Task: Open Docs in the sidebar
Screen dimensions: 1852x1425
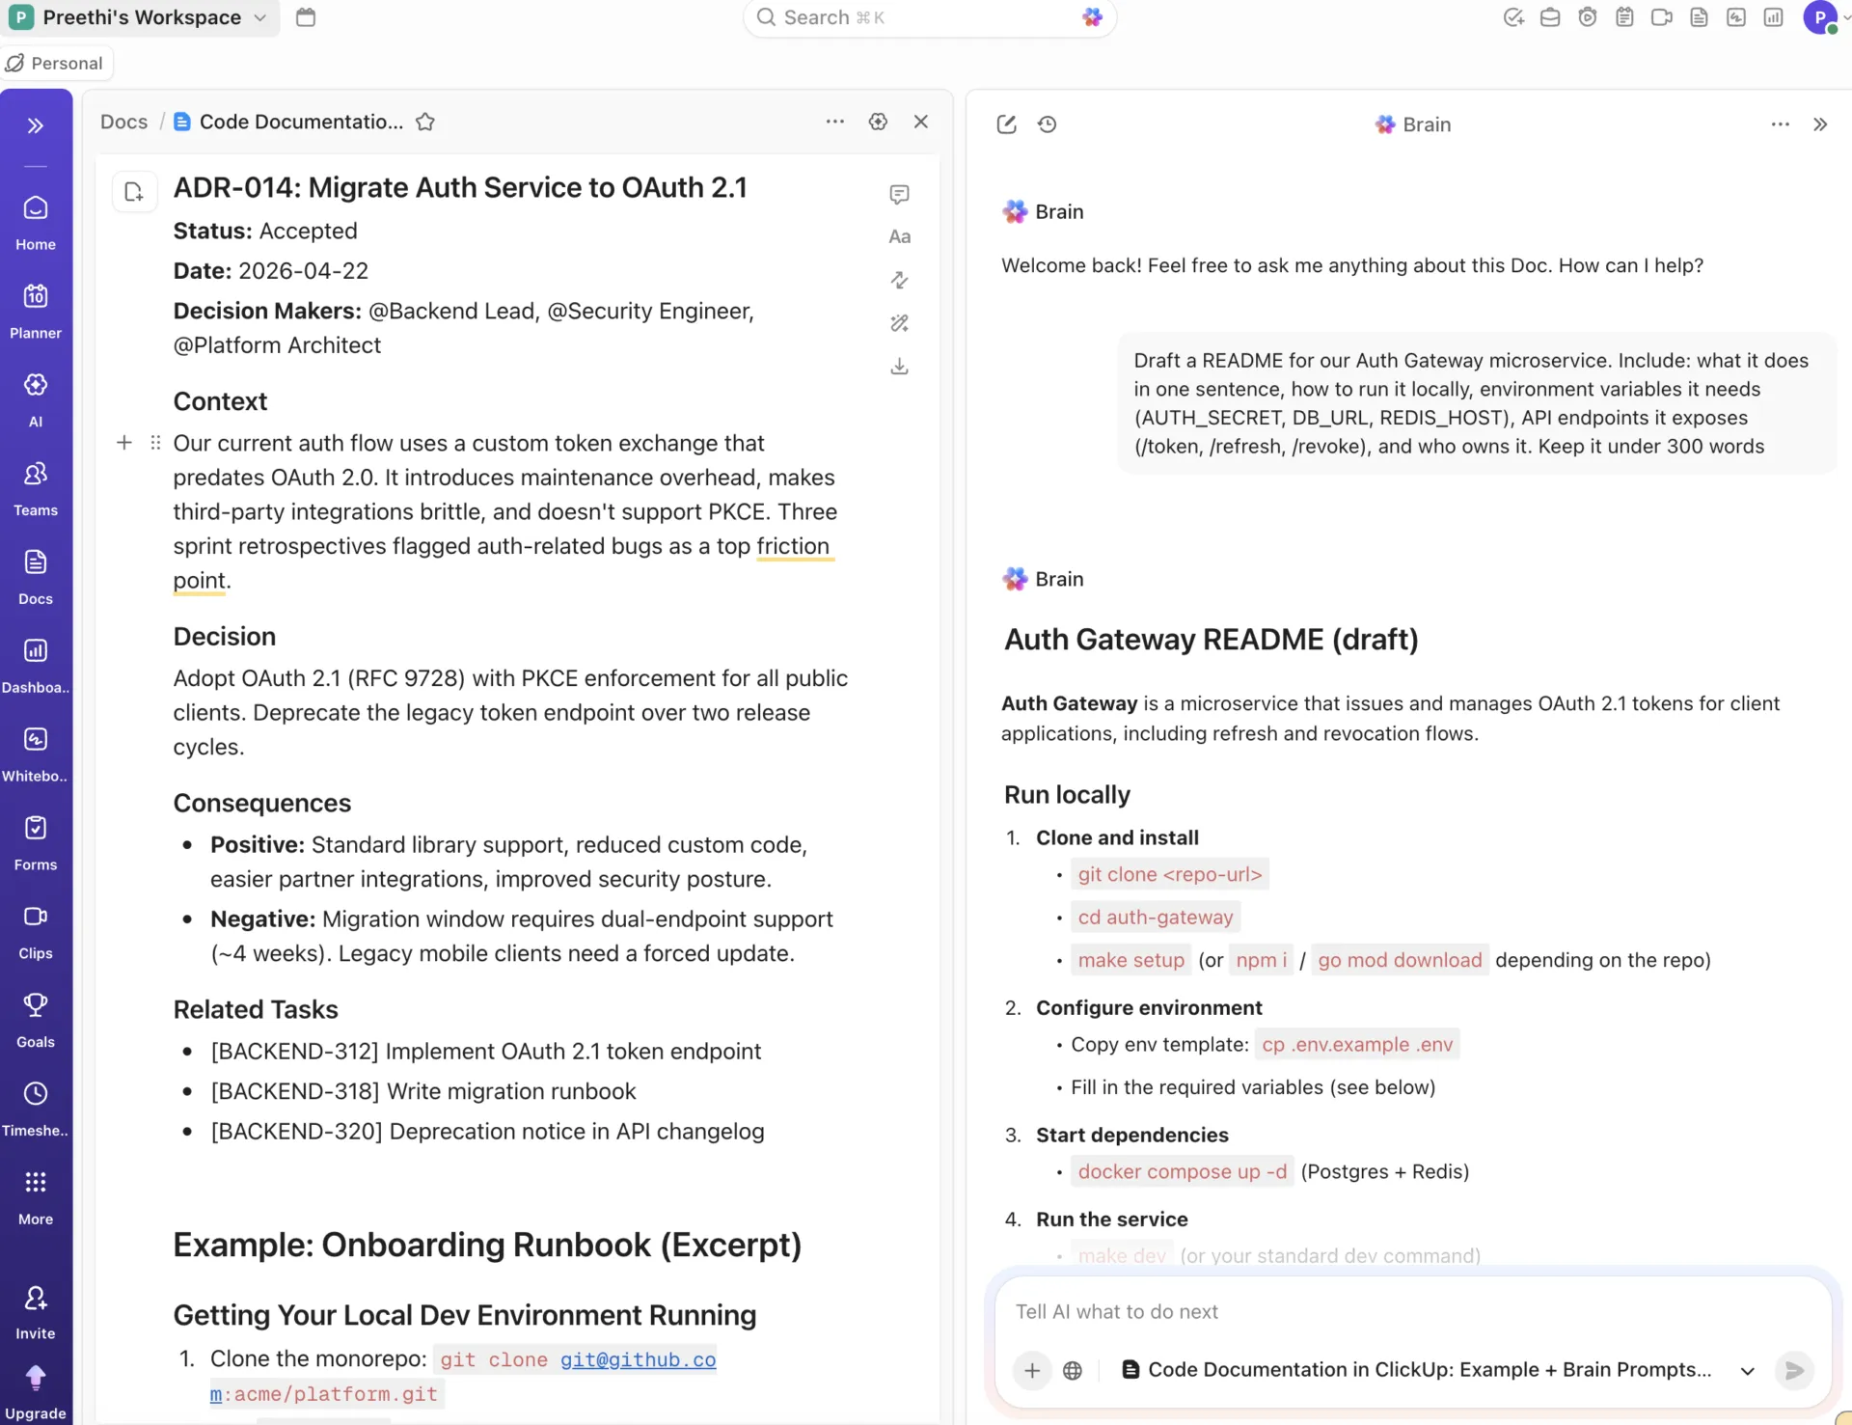Action: tap(36, 578)
